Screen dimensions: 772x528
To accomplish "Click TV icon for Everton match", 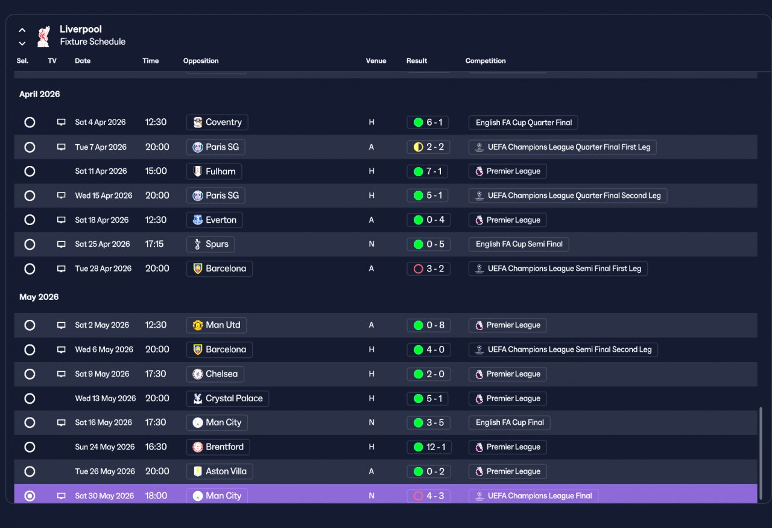I will coord(61,220).
